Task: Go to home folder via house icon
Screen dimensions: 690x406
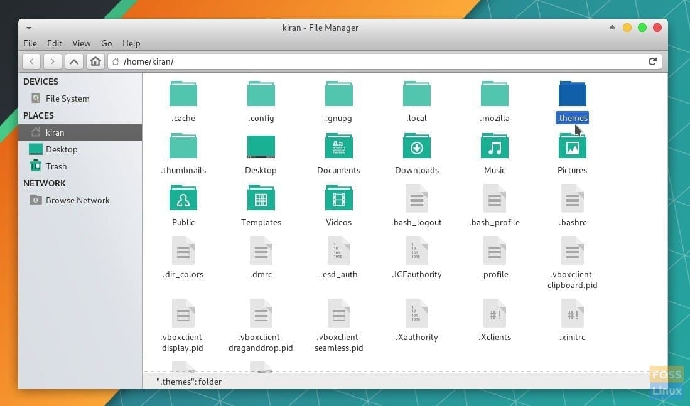Action: click(95, 61)
